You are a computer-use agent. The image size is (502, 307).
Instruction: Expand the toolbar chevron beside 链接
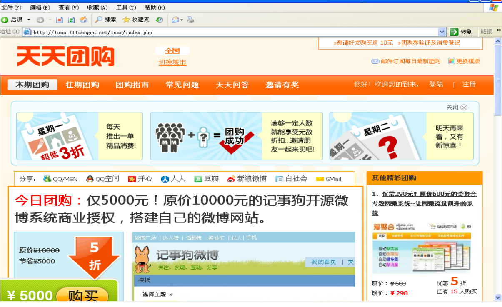point(499,30)
